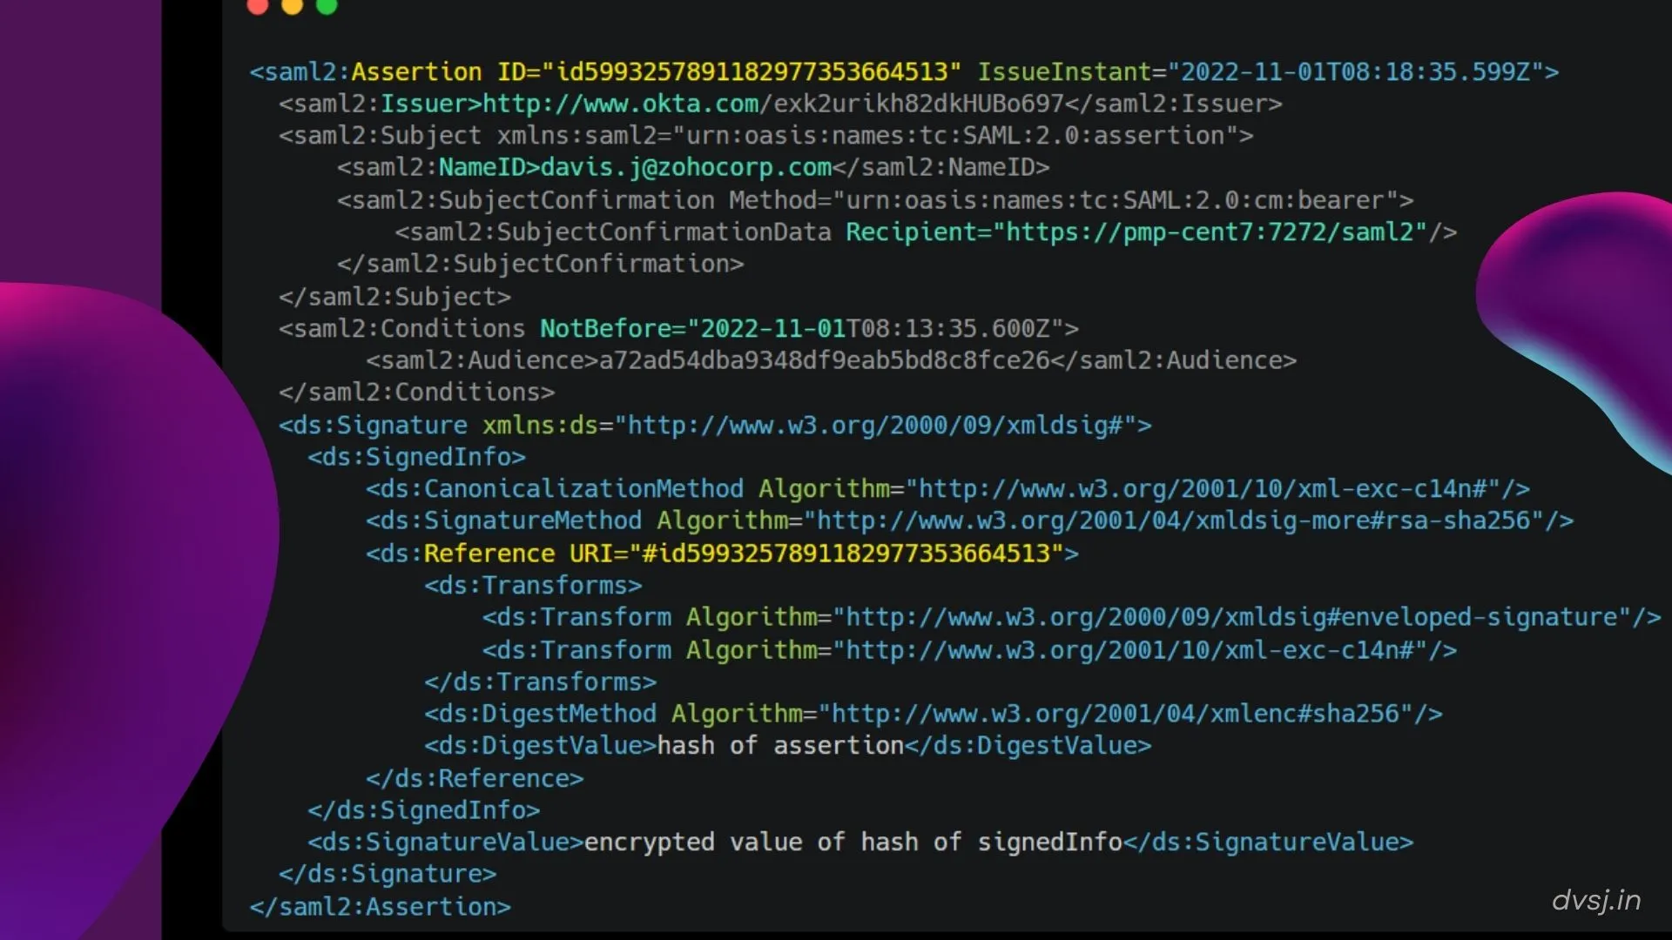Click the green fullscreen traffic light button
This screenshot has height=940, width=1672.
(327, 7)
